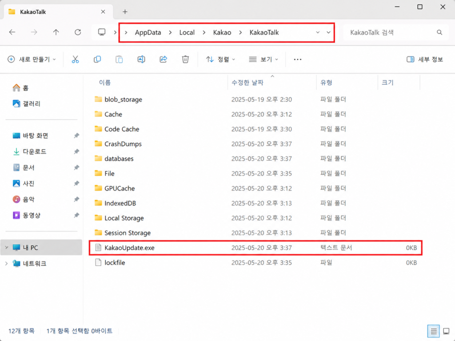Image resolution: width=455 pixels, height=341 pixels.
Task: Navigate to AppData in address bar
Action: point(148,32)
